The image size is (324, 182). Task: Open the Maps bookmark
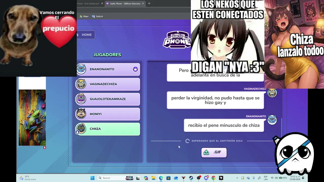(84, 16)
